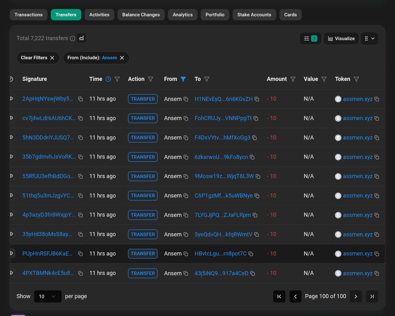Open the grid options dropdown beside Visualize
This screenshot has width=395, height=316.
pos(369,39)
